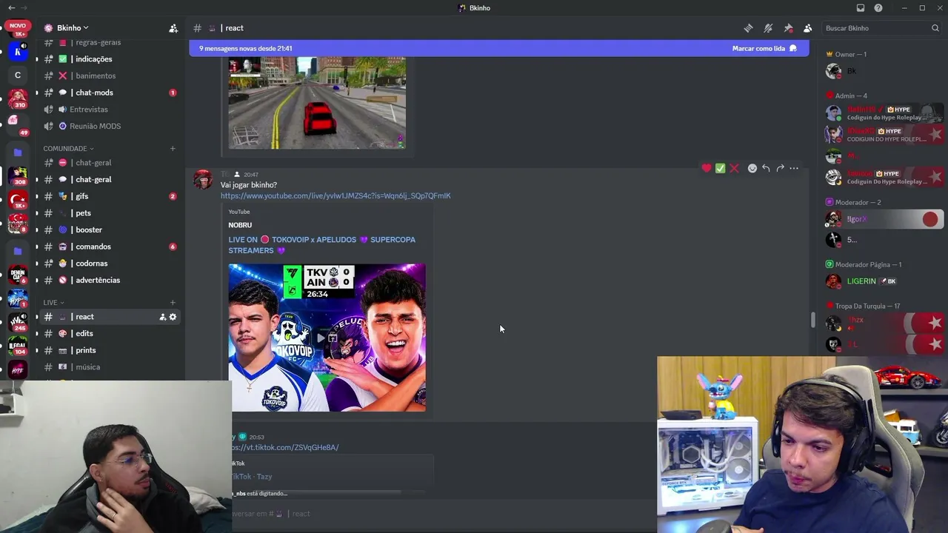This screenshot has width=948, height=533.
Task: Open the pets channel
Action: pos(109,213)
